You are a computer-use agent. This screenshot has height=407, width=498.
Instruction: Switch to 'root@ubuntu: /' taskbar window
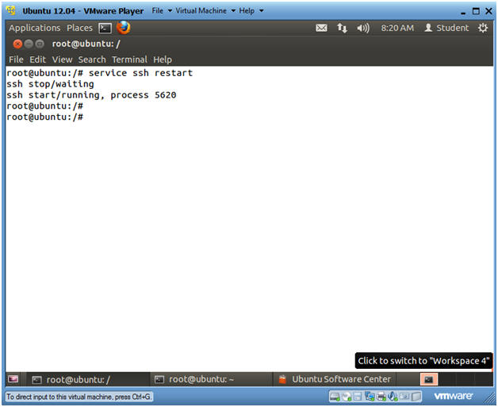click(86, 379)
